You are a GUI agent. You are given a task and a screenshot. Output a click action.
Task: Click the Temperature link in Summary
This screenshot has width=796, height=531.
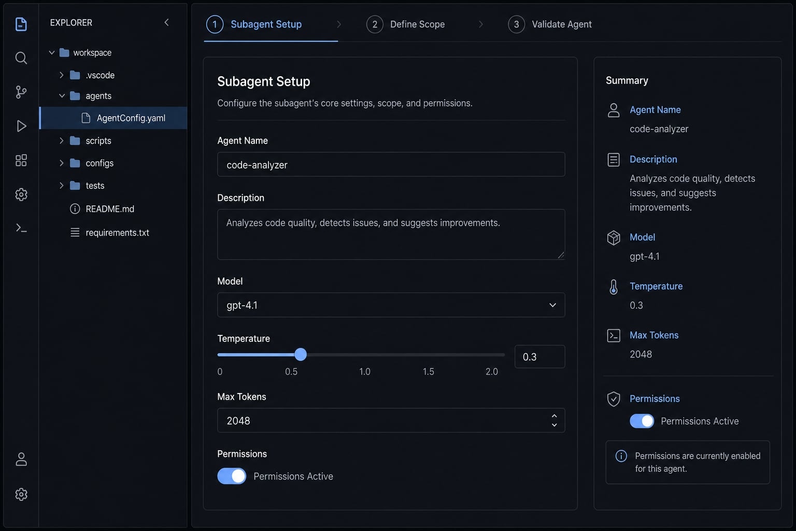click(x=656, y=286)
